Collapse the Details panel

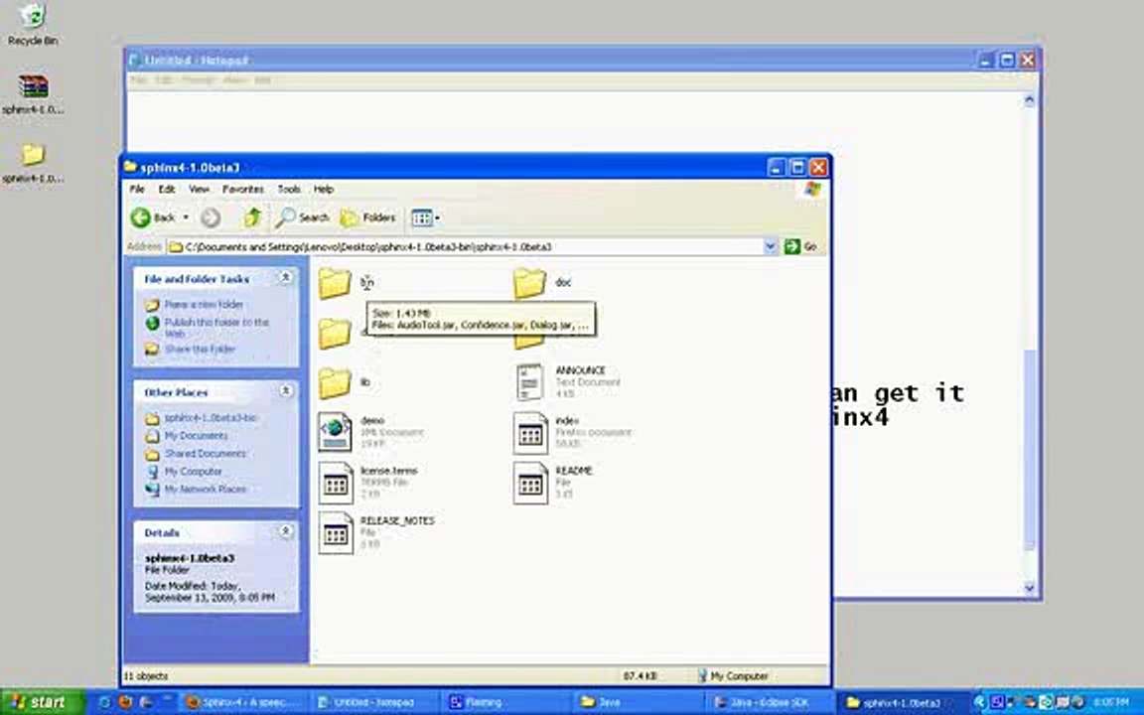click(286, 531)
